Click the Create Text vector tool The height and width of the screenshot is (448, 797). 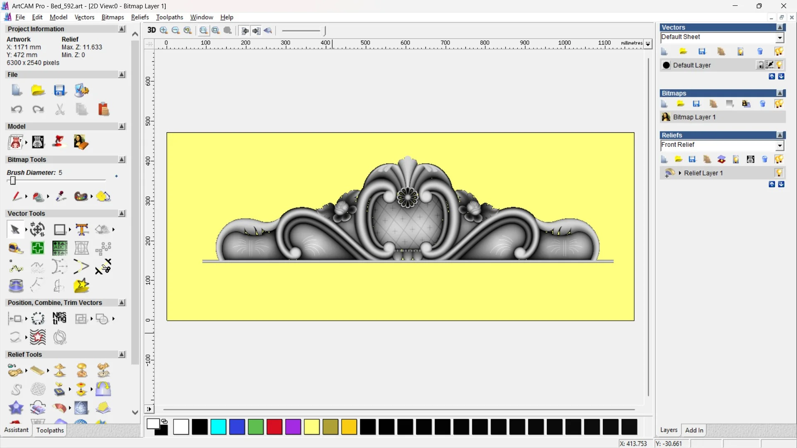pyautogui.click(x=82, y=229)
